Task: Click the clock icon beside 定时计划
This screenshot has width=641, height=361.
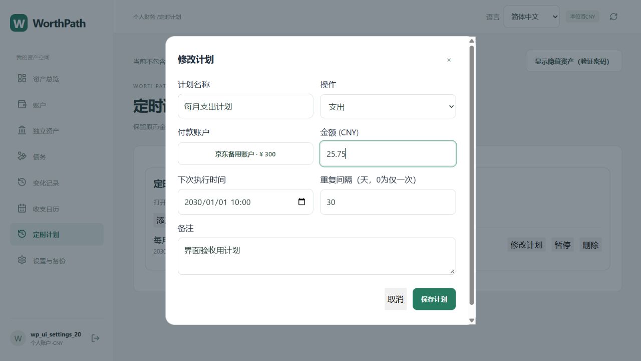Action: click(x=22, y=234)
